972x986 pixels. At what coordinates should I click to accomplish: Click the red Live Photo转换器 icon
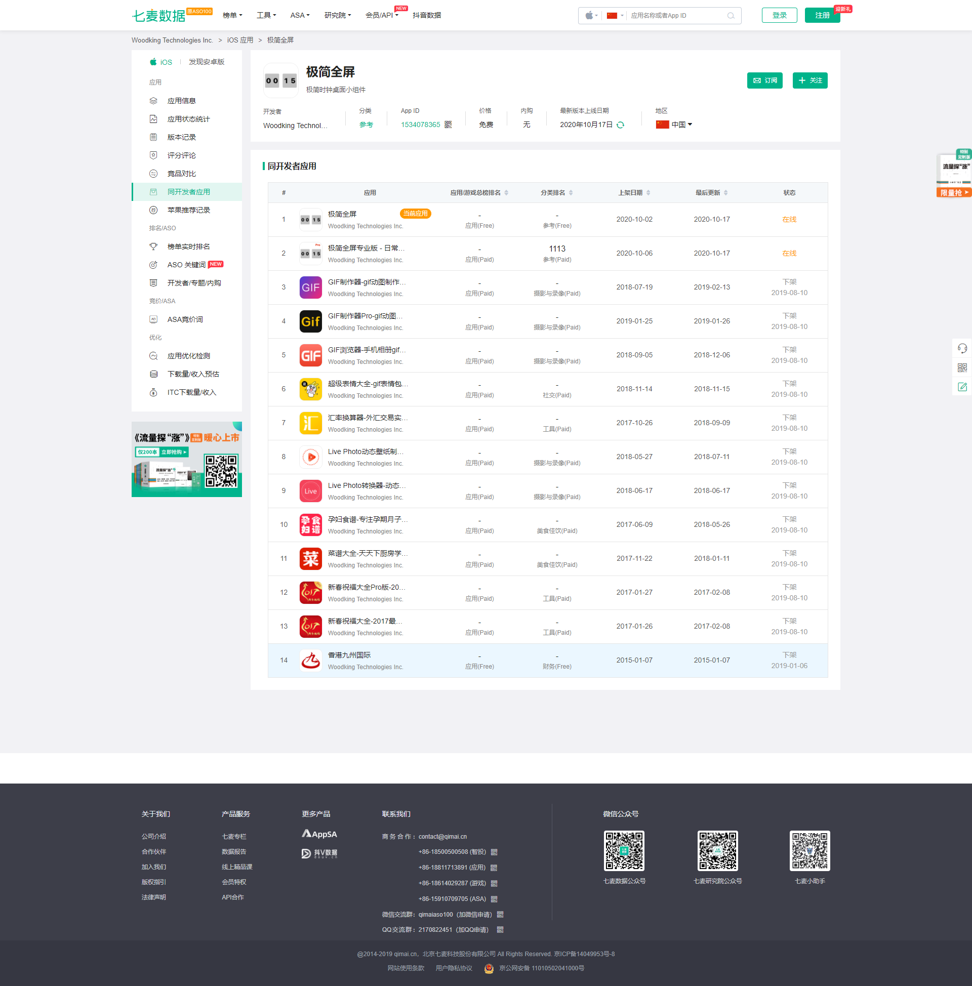click(x=310, y=491)
